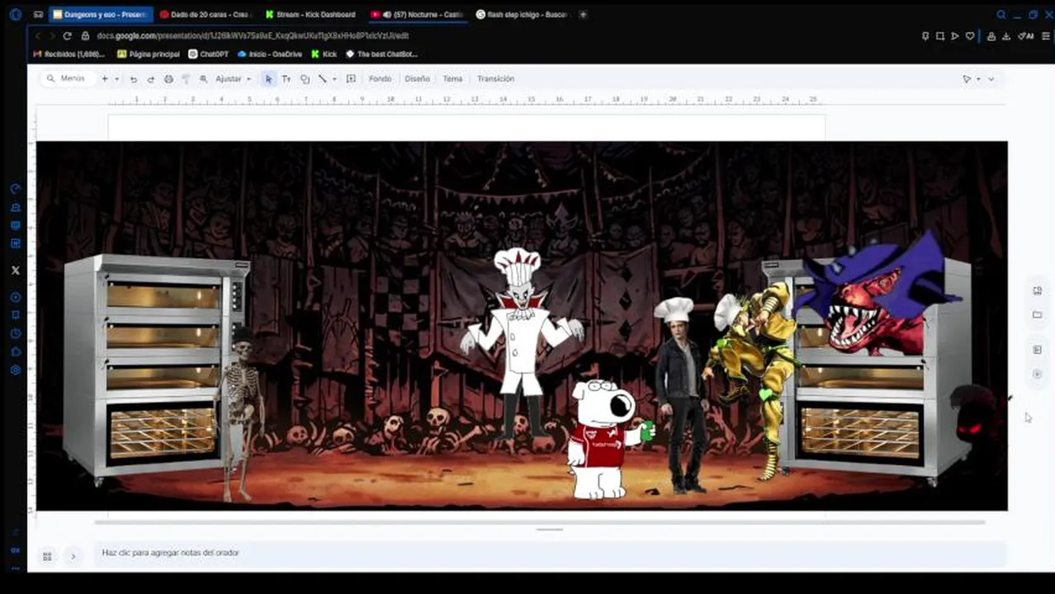Screen dimensions: 1055x594
Task: Open The best ChatBot bookmark
Action: (x=381, y=54)
